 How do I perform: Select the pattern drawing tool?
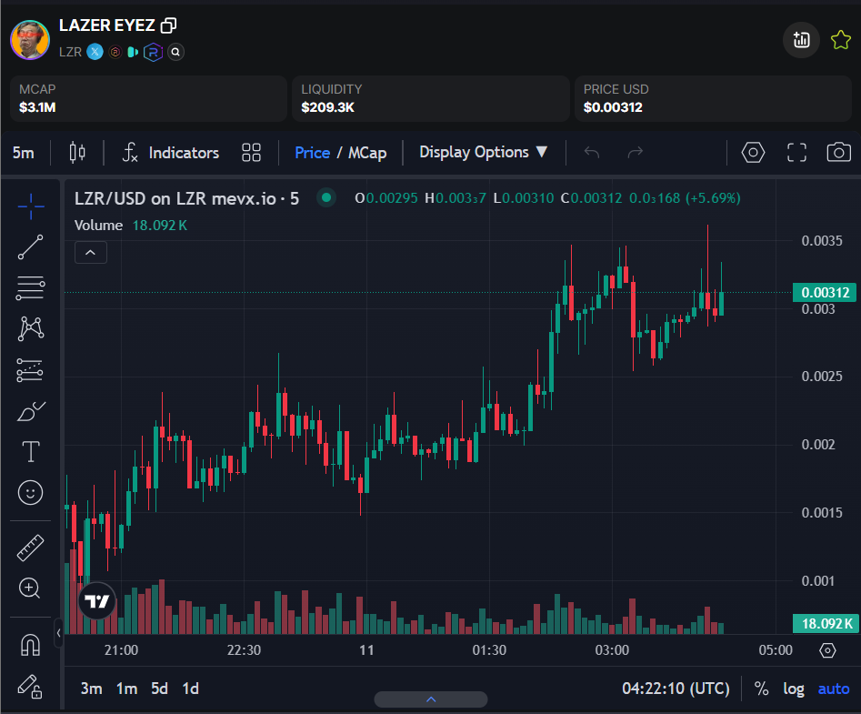coord(31,328)
